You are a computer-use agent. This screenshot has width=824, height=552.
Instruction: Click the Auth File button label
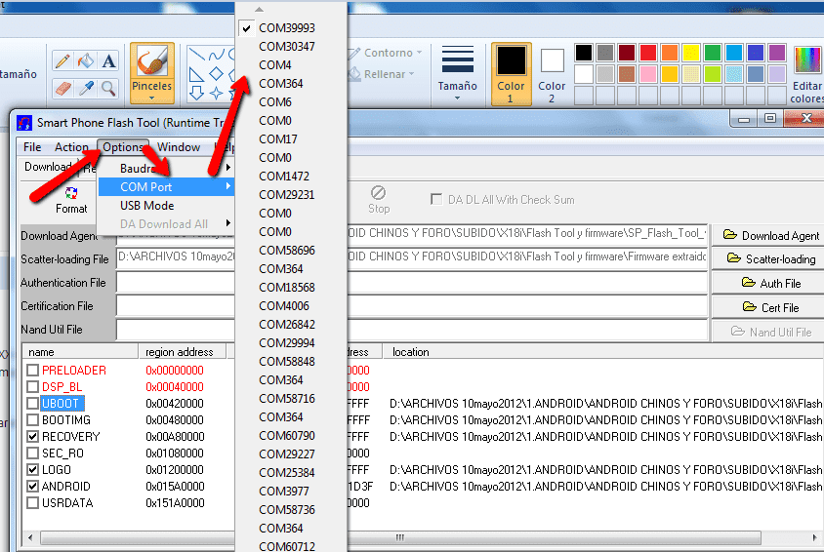(x=780, y=284)
